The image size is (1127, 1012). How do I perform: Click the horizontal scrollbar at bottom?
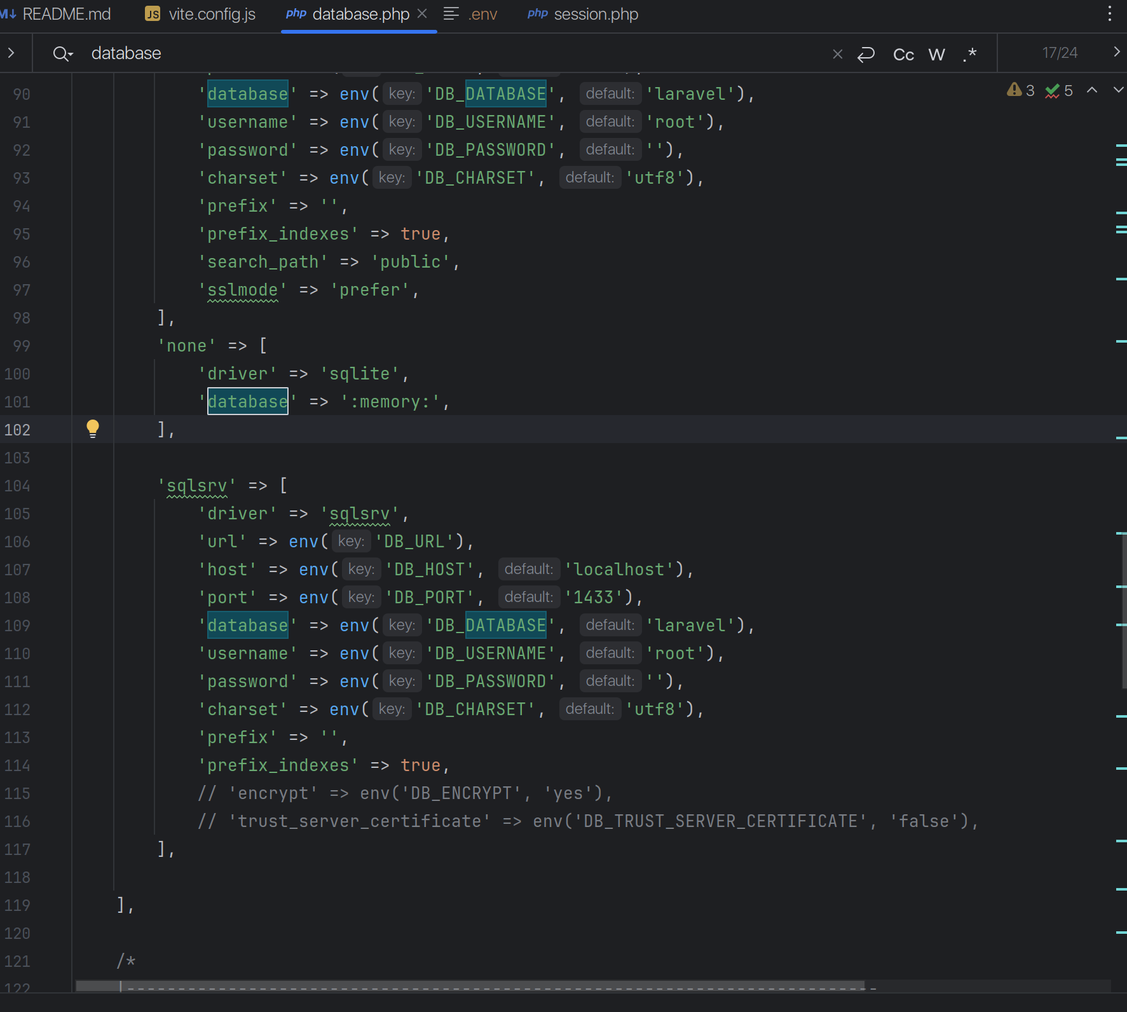point(470,986)
